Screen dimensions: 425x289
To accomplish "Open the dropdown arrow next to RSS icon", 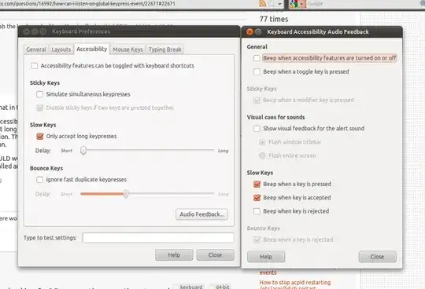I will click(x=279, y=4).
